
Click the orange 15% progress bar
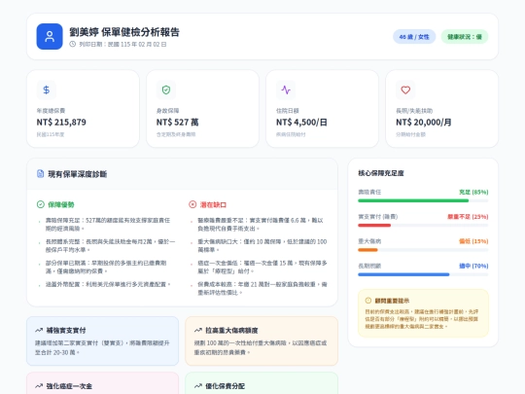(x=367, y=250)
